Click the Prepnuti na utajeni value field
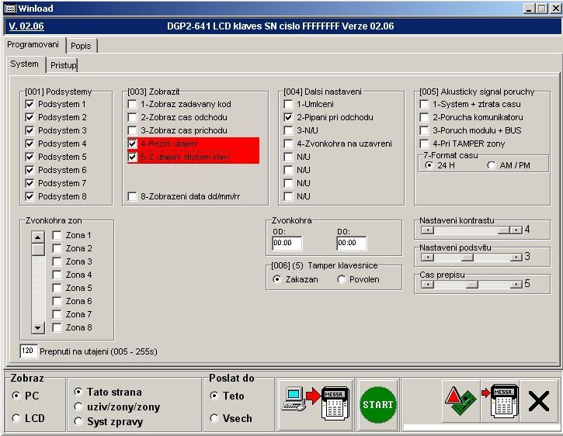 pyautogui.click(x=29, y=351)
